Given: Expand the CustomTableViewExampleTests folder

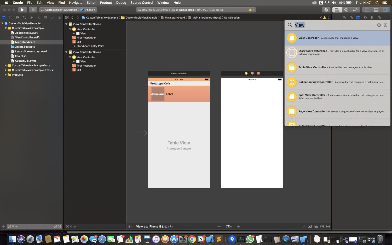Looking at the screenshot, I should tap(5, 65).
